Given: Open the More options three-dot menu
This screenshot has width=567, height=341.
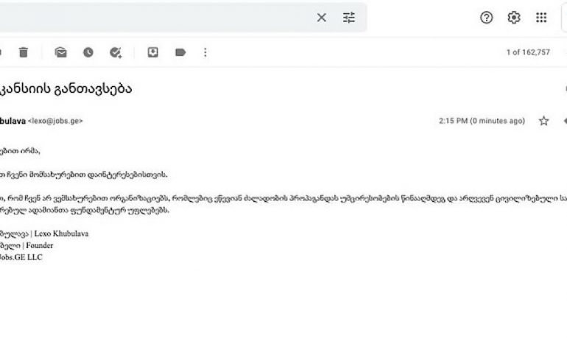Looking at the screenshot, I should (x=205, y=52).
